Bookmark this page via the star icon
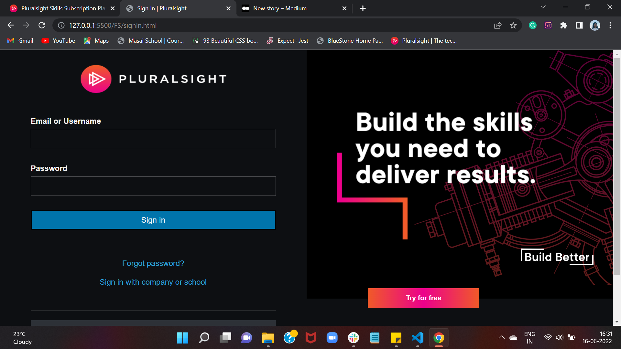The image size is (621, 349). pos(513,25)
